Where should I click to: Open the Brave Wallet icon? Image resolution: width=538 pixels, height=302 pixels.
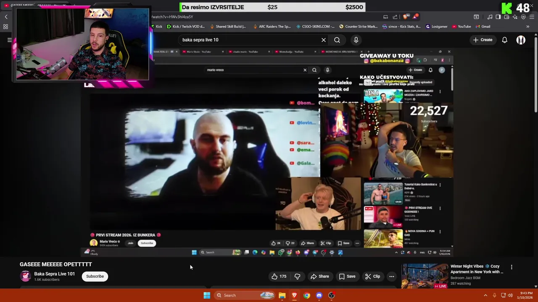pyautogui.click(x=506, y=17)
